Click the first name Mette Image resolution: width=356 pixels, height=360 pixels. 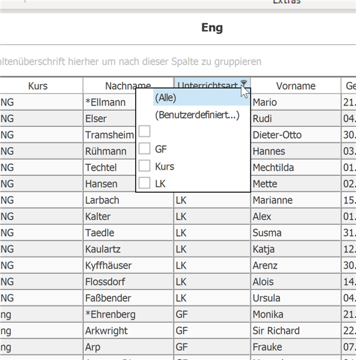265,184
